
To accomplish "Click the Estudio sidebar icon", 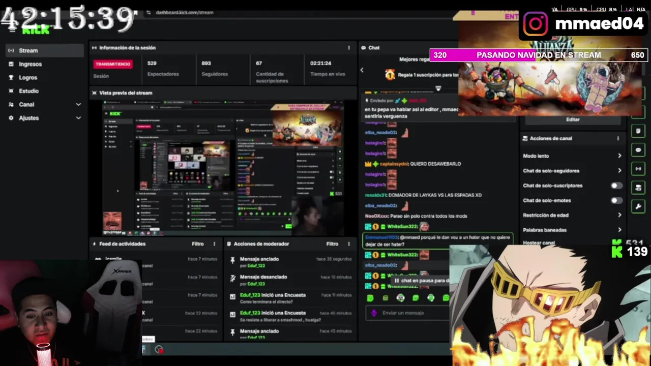I will click(11, 91).
